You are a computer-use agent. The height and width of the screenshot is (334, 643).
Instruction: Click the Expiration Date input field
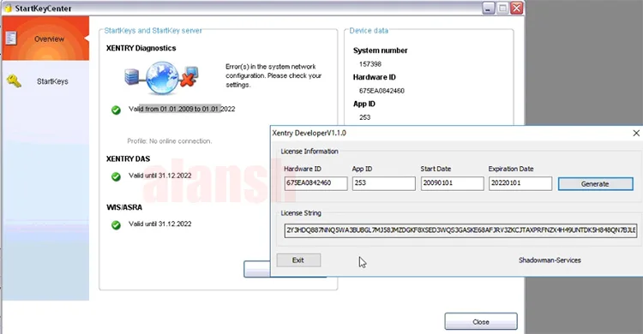point(520,183)
